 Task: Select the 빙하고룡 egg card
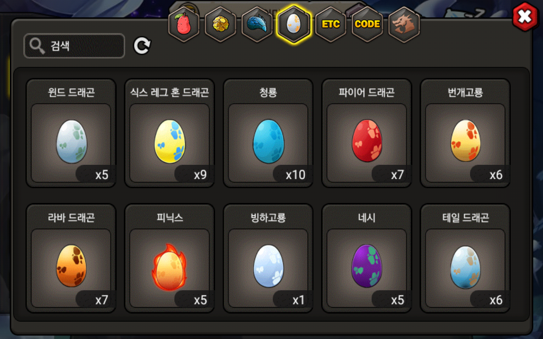click(x=268, y=258)
